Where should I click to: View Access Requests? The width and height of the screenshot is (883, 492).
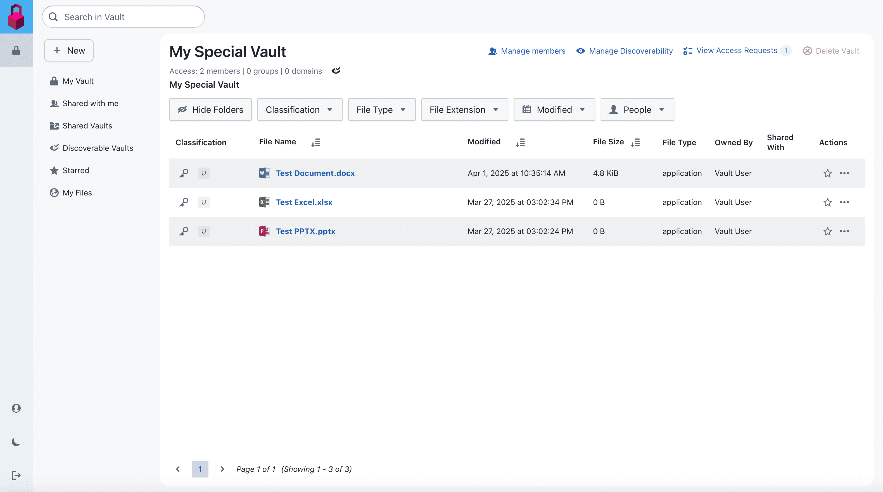(730, 50)
